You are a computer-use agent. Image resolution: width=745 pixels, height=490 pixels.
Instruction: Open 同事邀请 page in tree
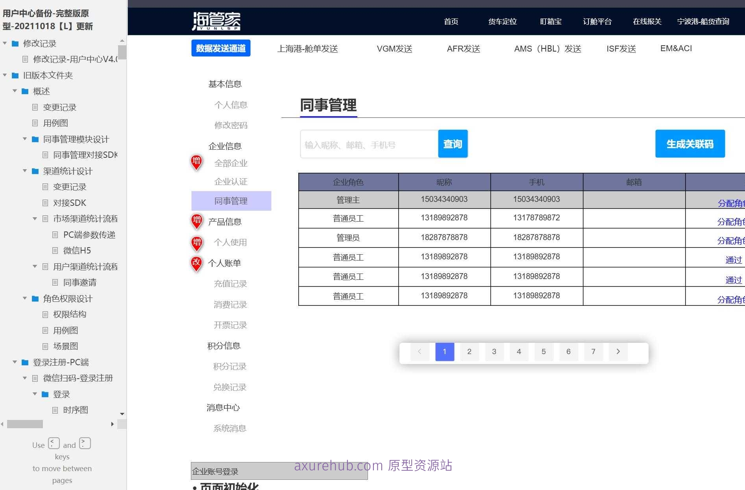(80, 283)
